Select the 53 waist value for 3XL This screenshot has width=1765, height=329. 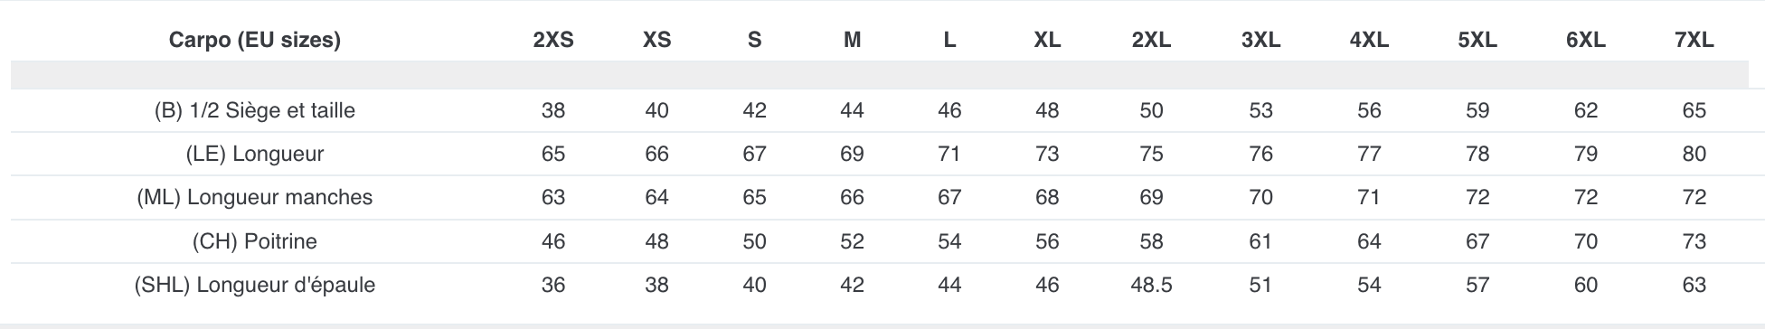click(1260, 110)
